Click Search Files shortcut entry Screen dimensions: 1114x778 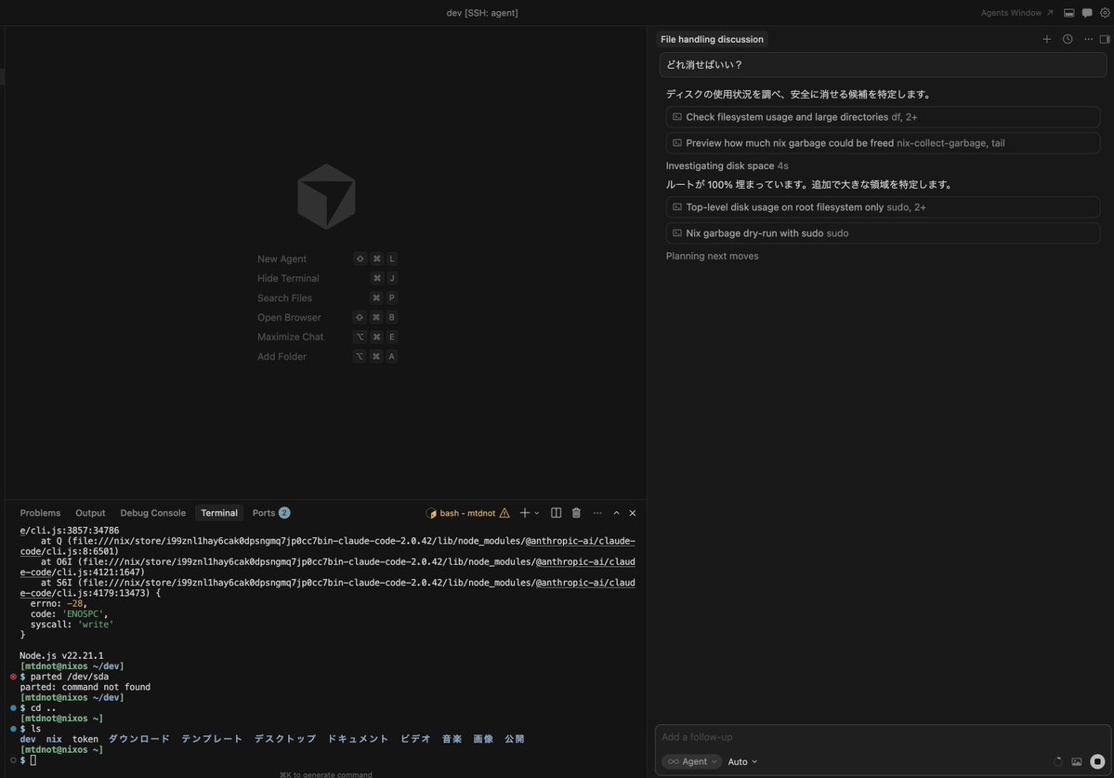tap(326, 297)
